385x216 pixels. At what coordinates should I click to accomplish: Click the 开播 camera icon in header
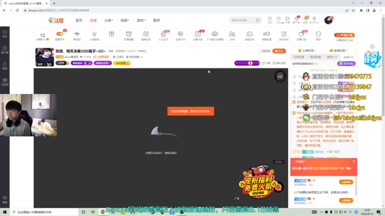click(x=287, y=20)
